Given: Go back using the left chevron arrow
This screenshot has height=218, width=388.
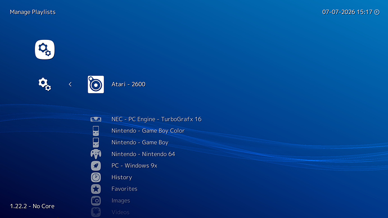Looking at the screenshot, I should 70,84.
